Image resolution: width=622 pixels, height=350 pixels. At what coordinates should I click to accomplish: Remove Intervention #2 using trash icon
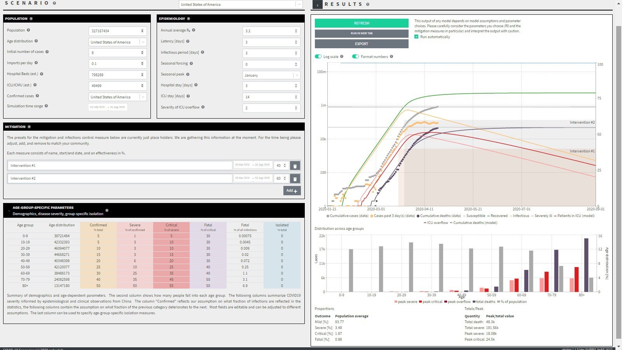pyautogui.click(x=295, y=179)
